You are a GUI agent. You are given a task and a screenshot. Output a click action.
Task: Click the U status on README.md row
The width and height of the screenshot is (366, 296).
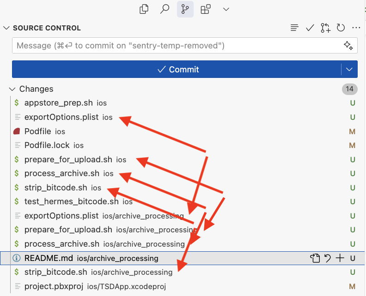(353, 258)
